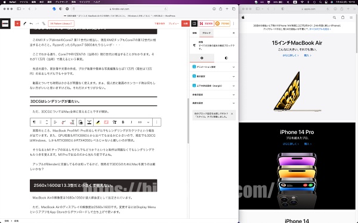Screen dimensions: 358x223
Task: Click the WordPress site logo icon at top left
Action: coord(5,23)
